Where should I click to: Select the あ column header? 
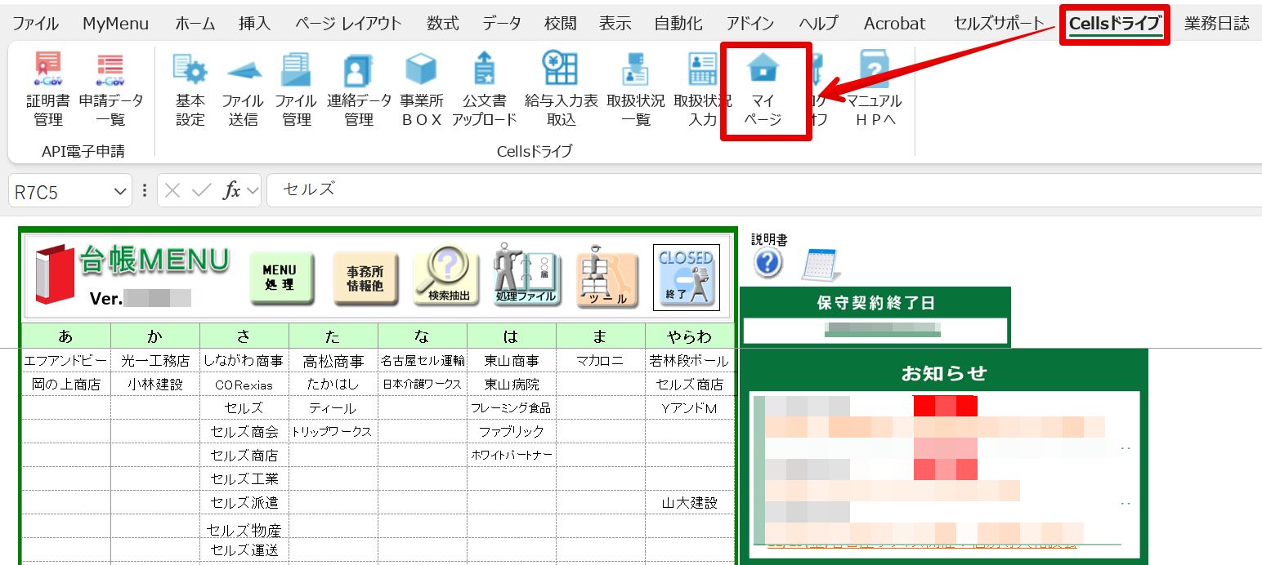coord(66,336)
